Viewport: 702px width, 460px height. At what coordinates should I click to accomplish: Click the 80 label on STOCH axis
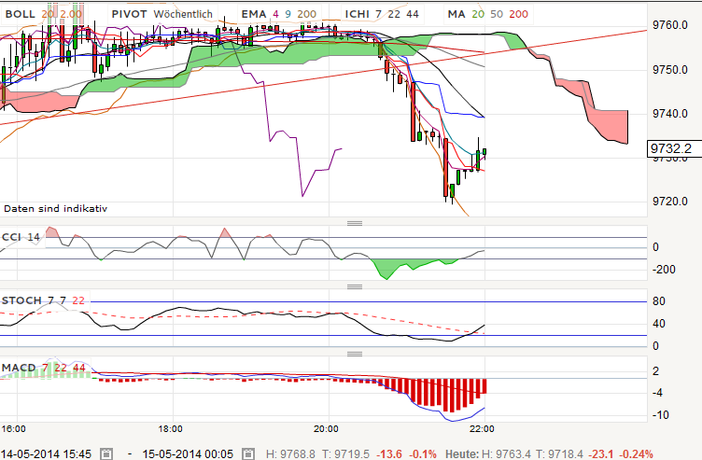tap(658, 301)
